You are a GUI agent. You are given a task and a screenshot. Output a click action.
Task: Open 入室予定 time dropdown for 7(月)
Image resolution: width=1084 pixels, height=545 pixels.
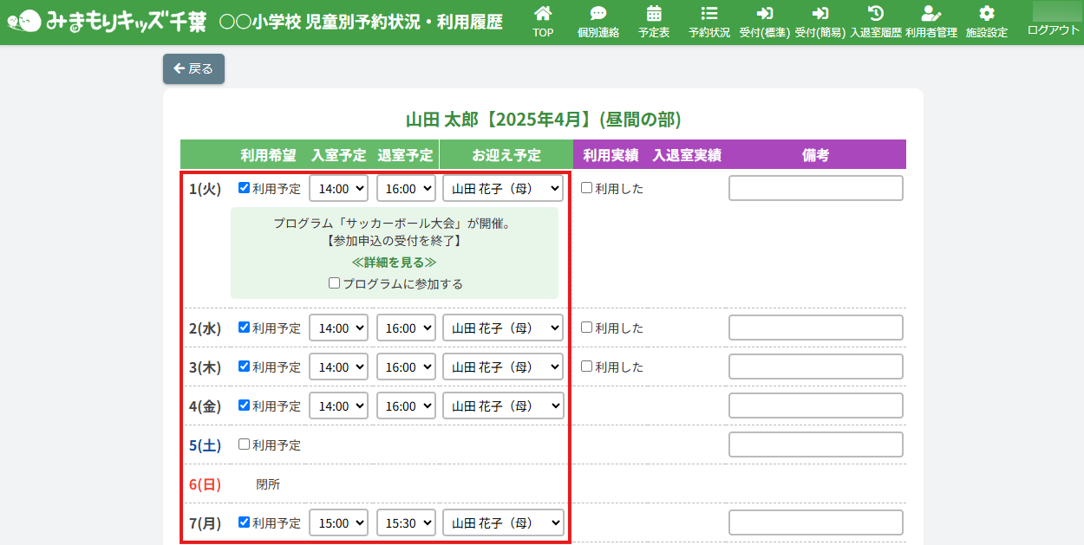click(339, 523)
